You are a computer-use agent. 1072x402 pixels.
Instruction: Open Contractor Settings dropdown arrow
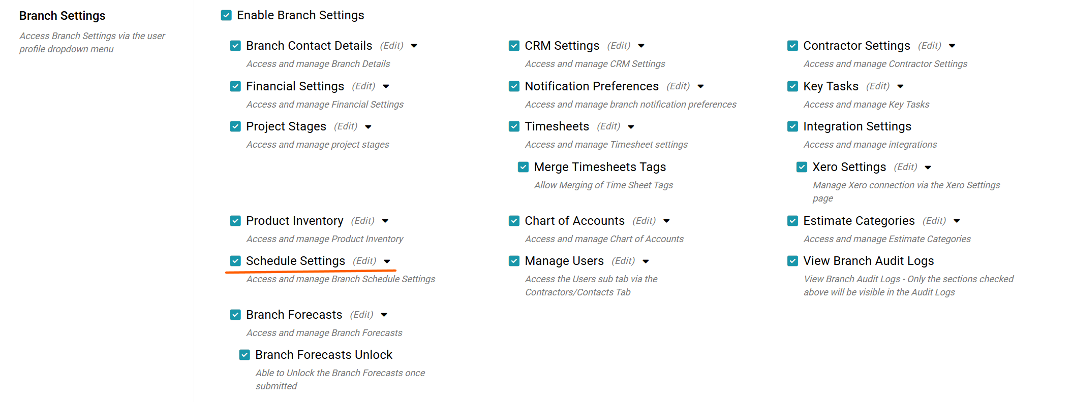click(x=952, y=46)
